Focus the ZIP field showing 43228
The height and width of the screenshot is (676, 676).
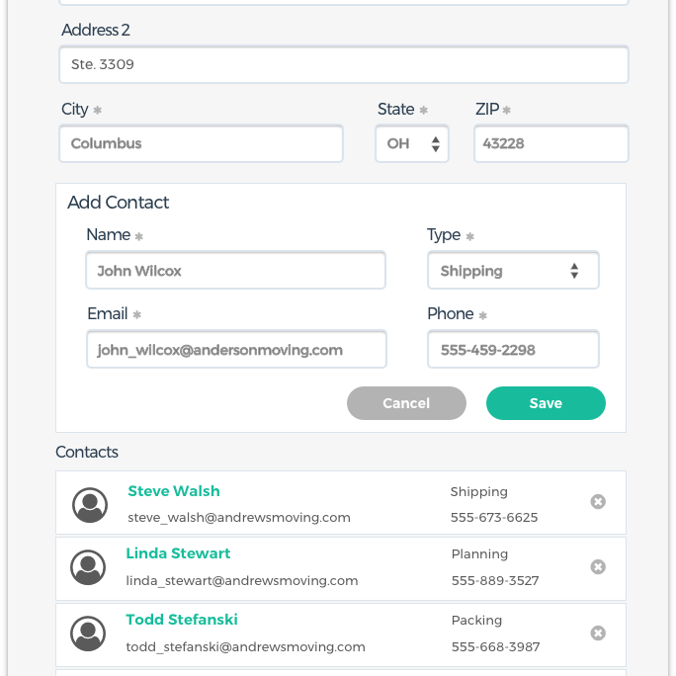click(x=550, y=143)
